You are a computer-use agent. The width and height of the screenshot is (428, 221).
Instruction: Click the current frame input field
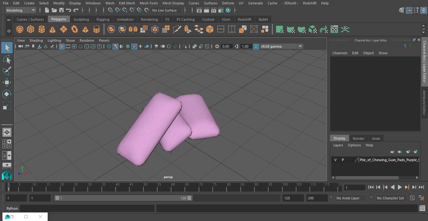(354, 187)
